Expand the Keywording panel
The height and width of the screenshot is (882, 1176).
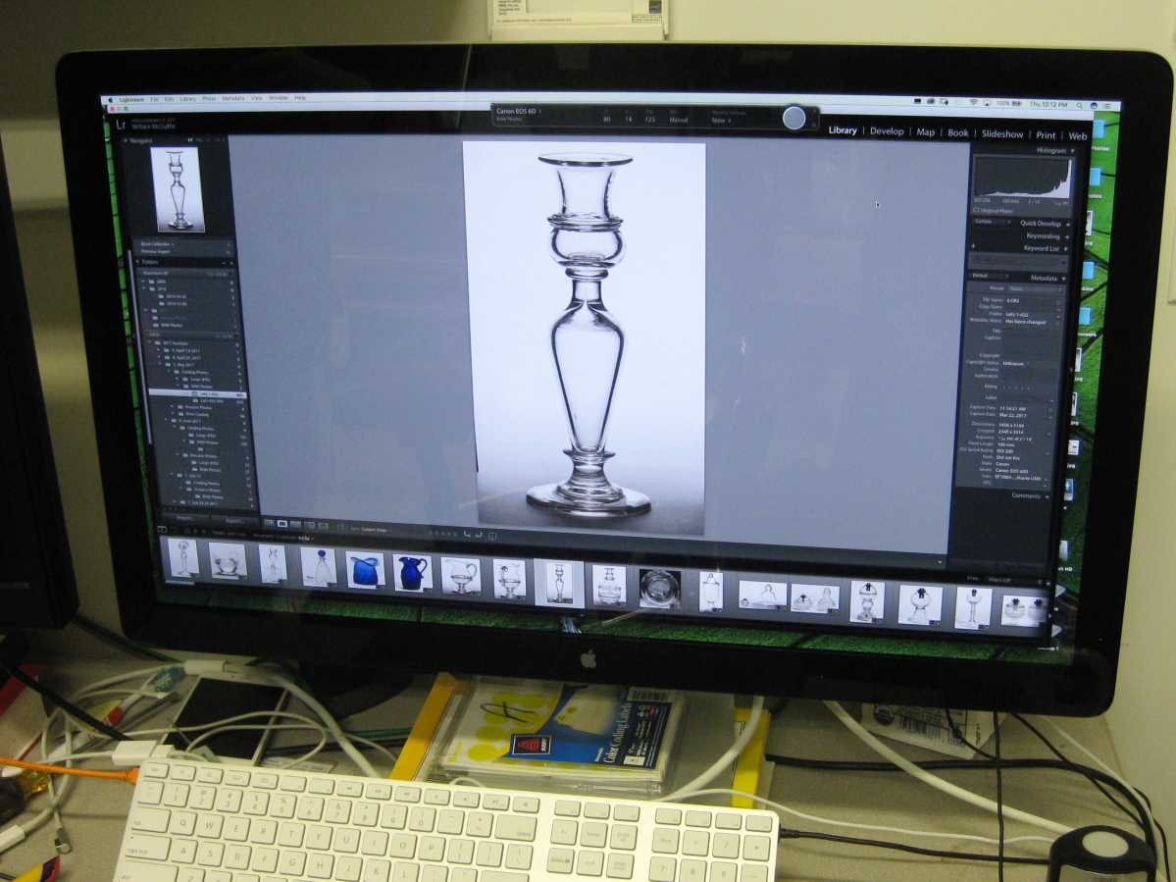click(1066, 237)
